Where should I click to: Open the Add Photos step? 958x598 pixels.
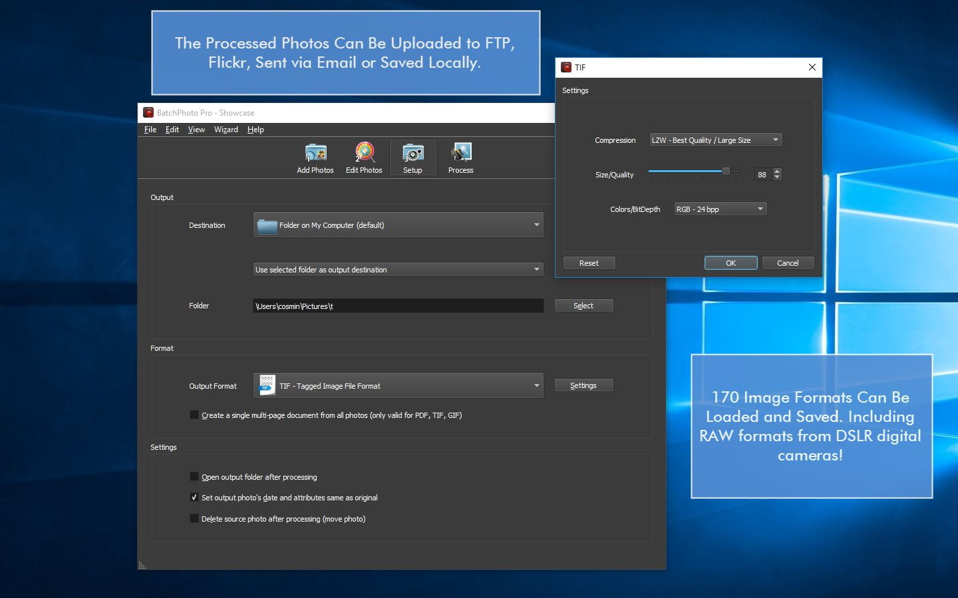click(315, 158)
